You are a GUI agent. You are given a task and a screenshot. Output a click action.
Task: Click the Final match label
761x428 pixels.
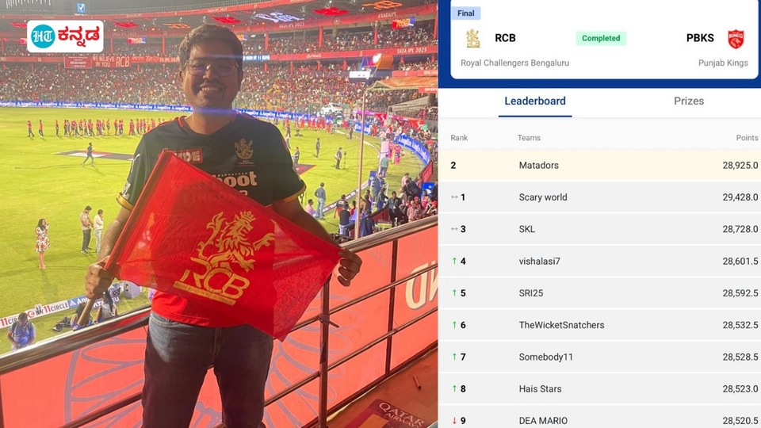[x=466, y=13]
